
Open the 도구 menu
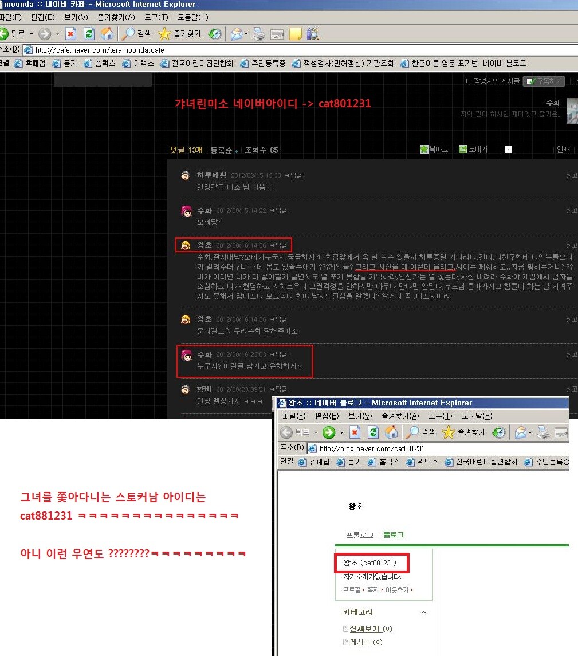[156, 17]
